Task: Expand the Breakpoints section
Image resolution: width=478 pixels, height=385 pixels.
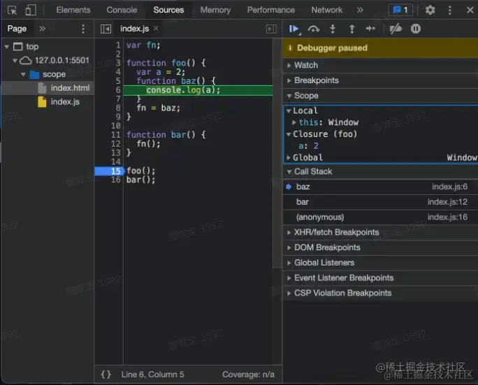Action: [x=380, y=80]
